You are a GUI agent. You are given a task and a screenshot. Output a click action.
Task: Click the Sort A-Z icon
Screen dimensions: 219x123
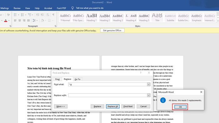(x=48, y=15)
